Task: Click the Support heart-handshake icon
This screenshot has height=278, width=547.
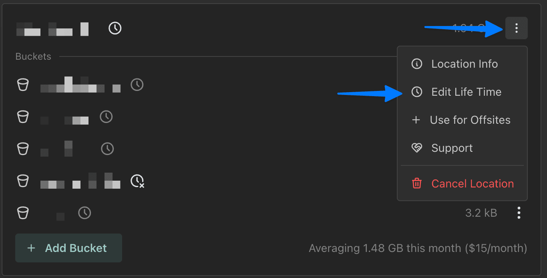Action: [417, 148]
